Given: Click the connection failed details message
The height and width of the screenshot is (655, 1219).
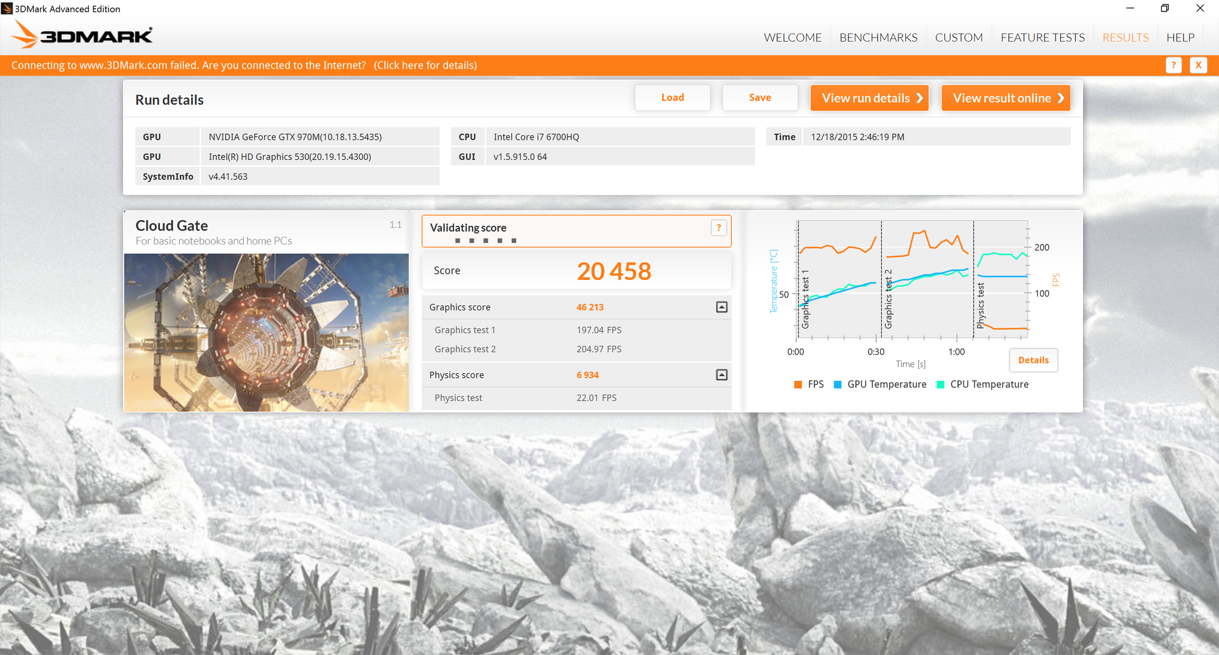Looking at the screenshot, I should click(x=244, y=65).
